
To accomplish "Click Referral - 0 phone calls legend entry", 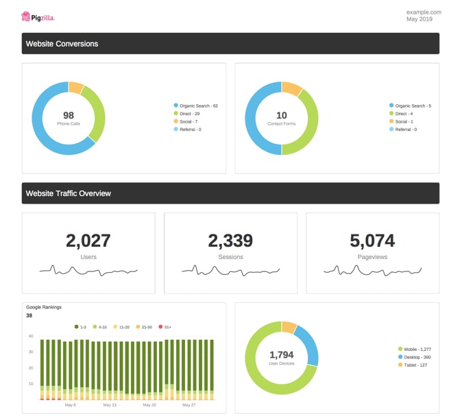I will point(188,130).
